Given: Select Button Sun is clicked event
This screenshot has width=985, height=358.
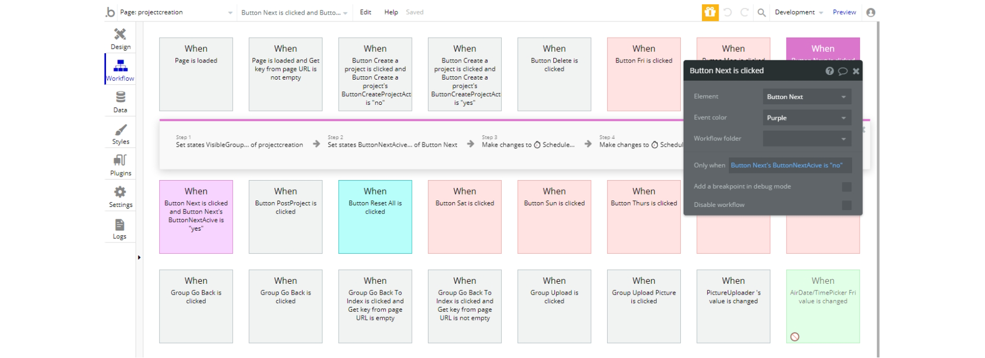Looking at the screenshot, I should point(554,217).
